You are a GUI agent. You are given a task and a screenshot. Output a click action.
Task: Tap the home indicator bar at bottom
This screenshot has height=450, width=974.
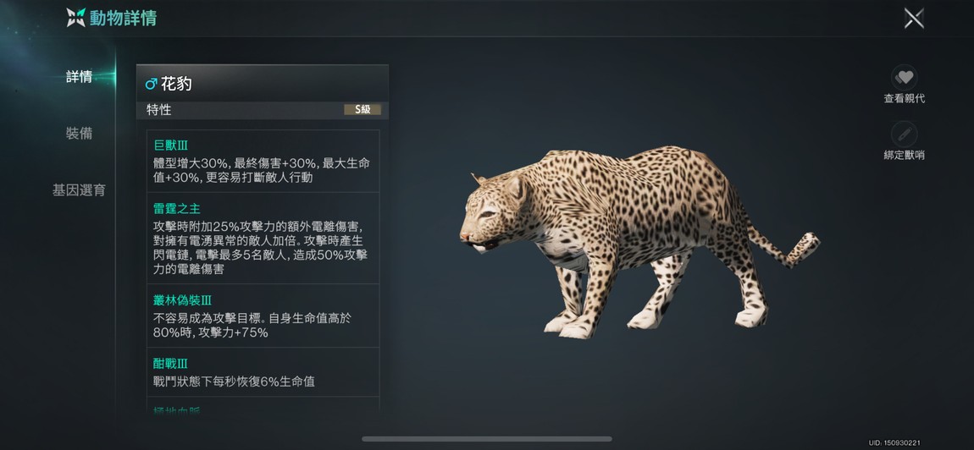tap(487, 439)
